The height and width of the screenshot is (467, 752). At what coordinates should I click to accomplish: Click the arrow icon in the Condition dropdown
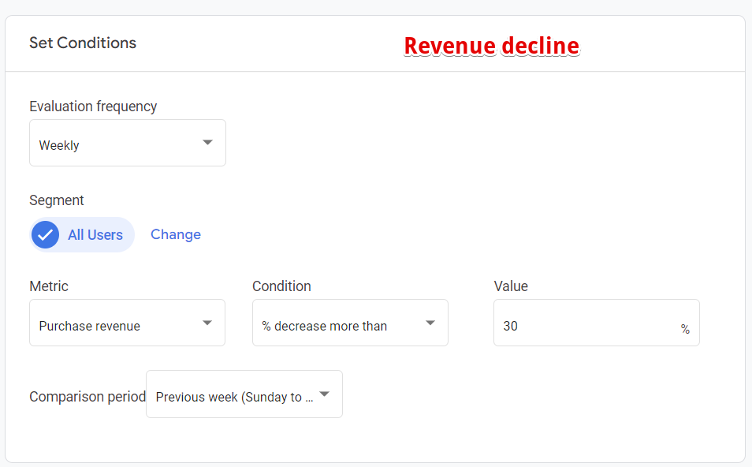430,323
